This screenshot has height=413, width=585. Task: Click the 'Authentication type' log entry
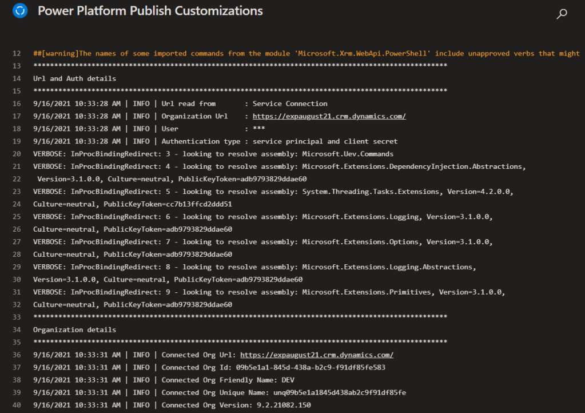(215, 141)
